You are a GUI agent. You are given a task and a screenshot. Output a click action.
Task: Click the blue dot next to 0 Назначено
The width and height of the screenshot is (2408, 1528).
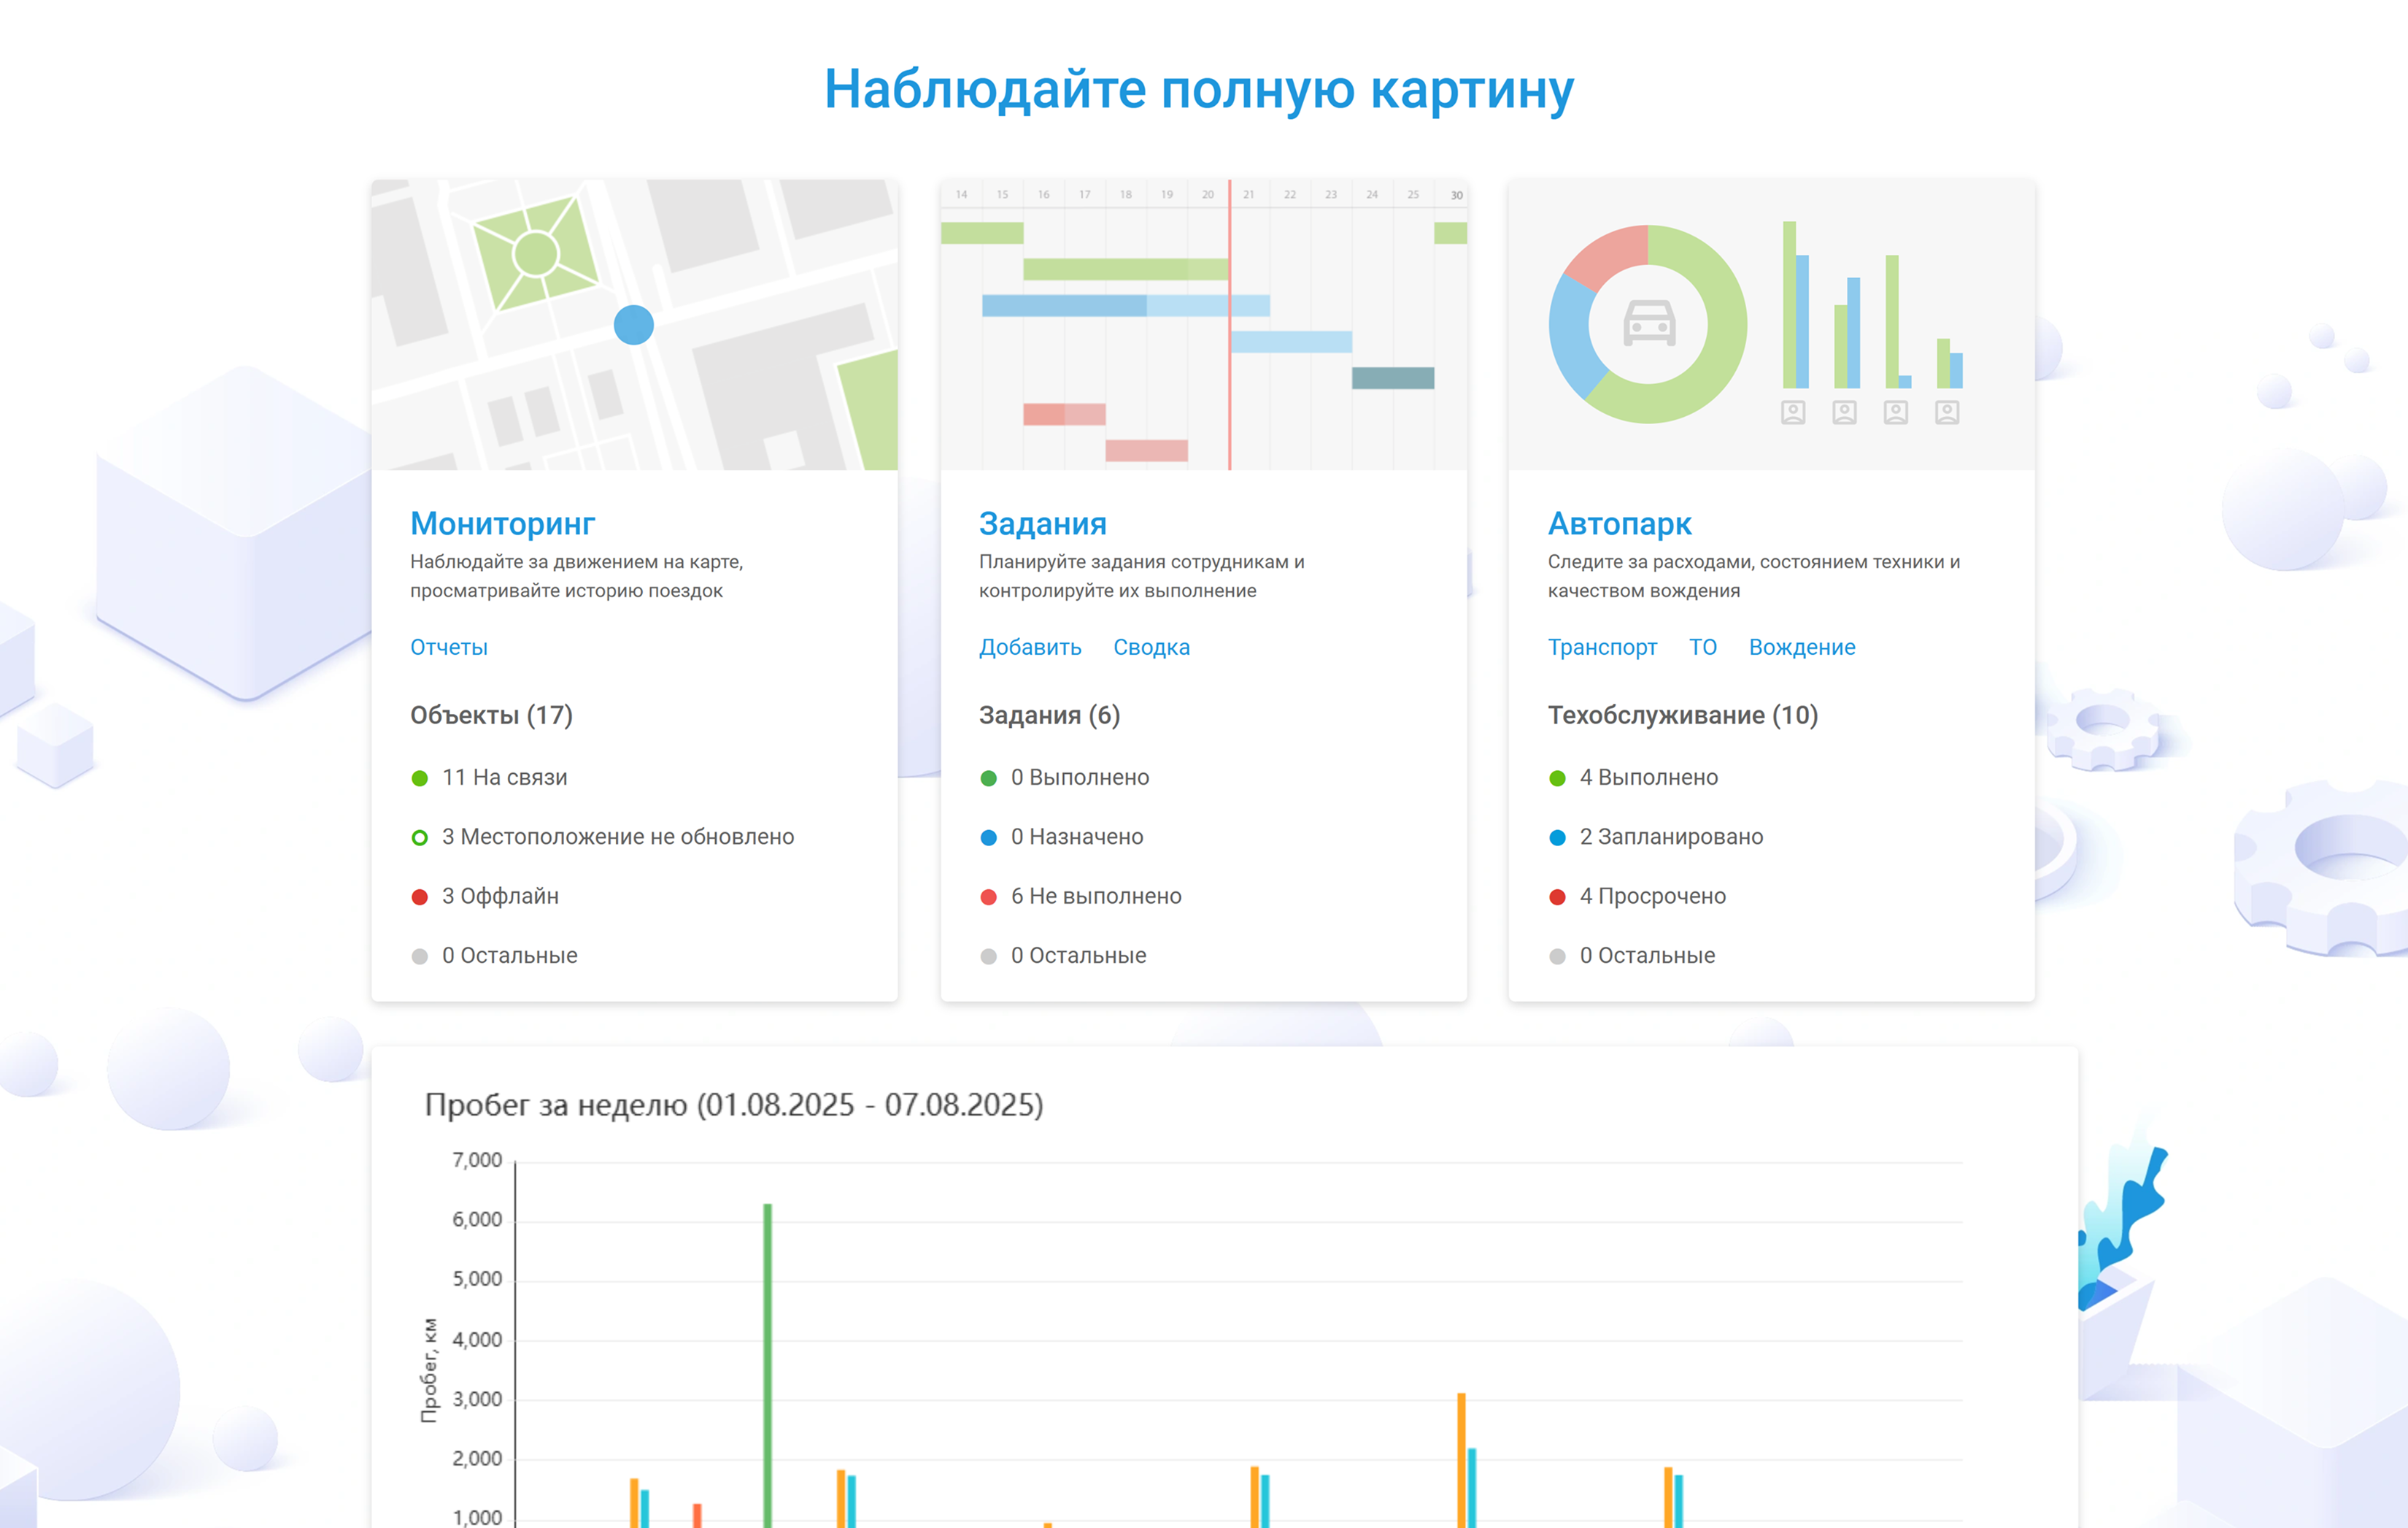click(x=989, y=837)
